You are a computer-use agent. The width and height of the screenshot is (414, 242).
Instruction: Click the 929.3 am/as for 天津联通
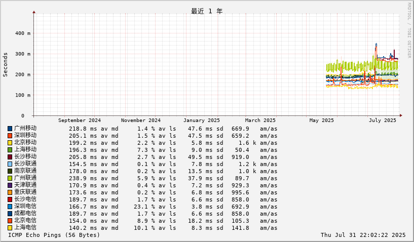240,186
